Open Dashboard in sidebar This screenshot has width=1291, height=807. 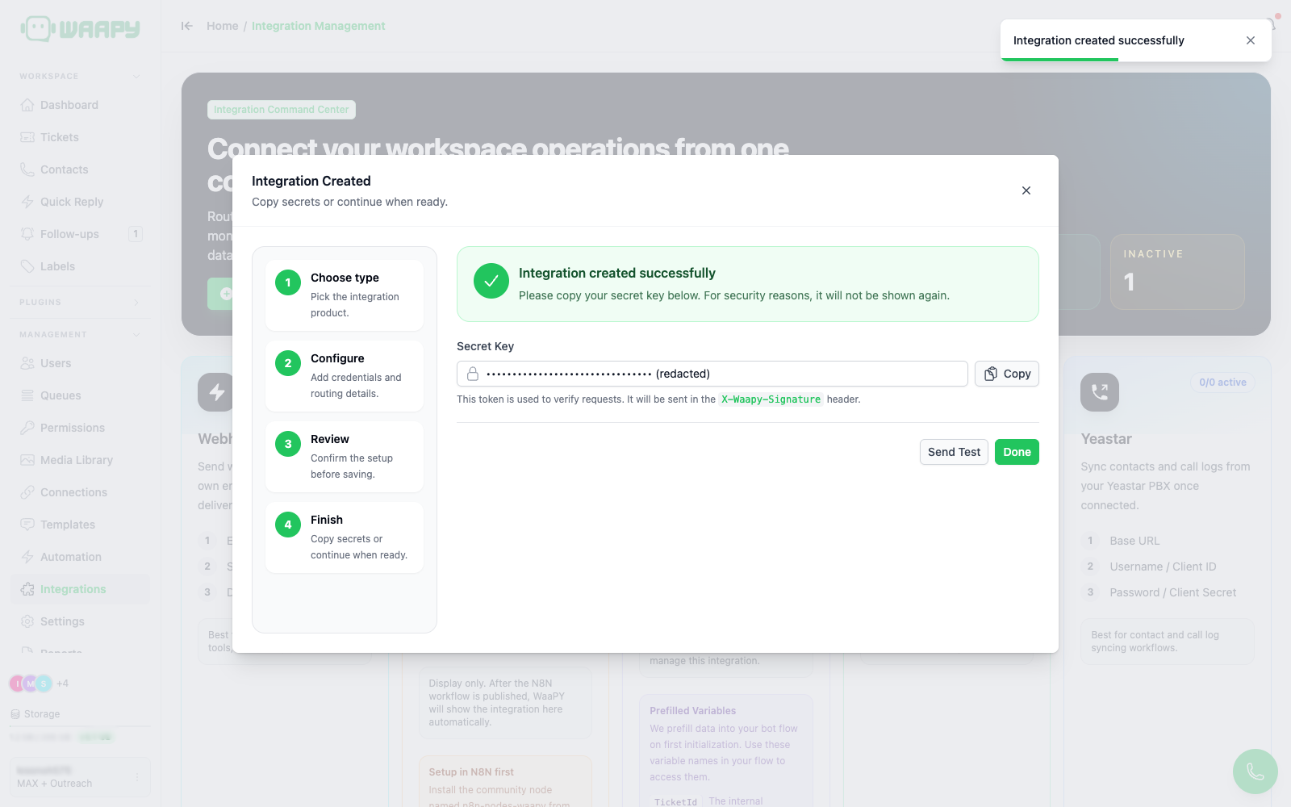tap(80, 105)
